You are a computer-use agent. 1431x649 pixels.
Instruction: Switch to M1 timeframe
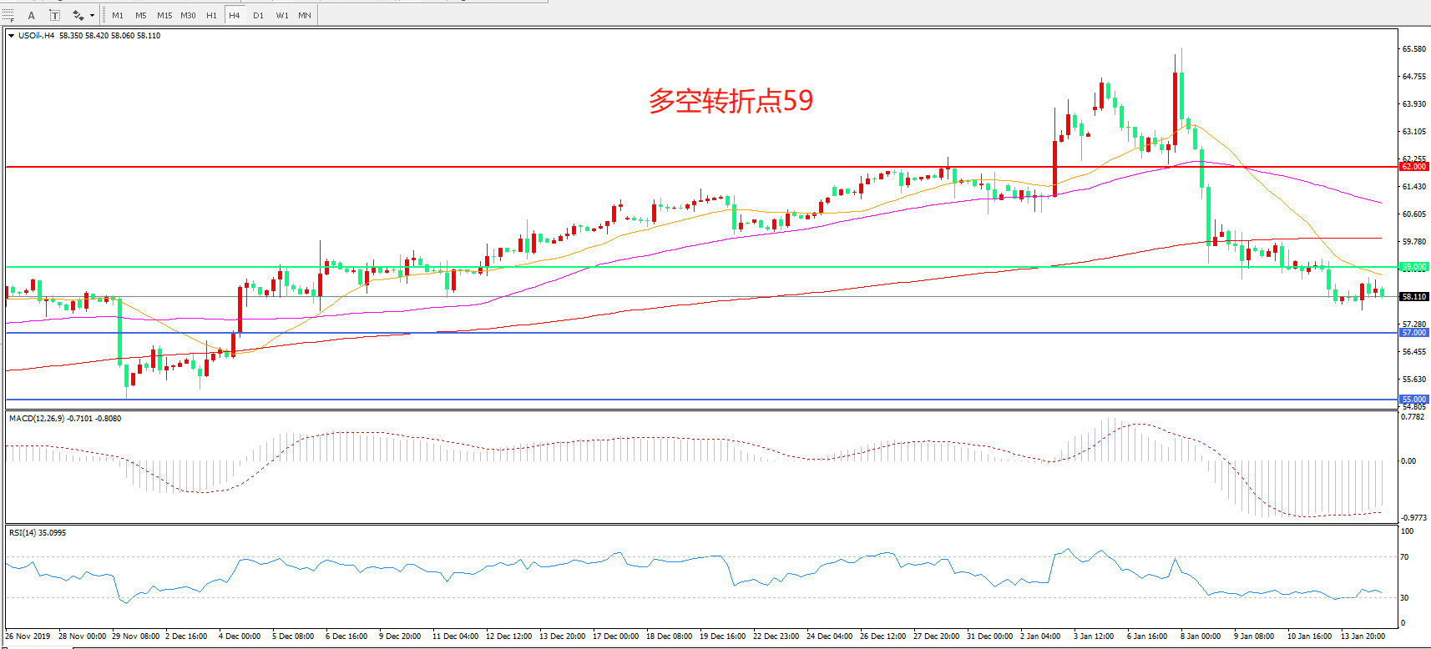click(x=118, y=15)
